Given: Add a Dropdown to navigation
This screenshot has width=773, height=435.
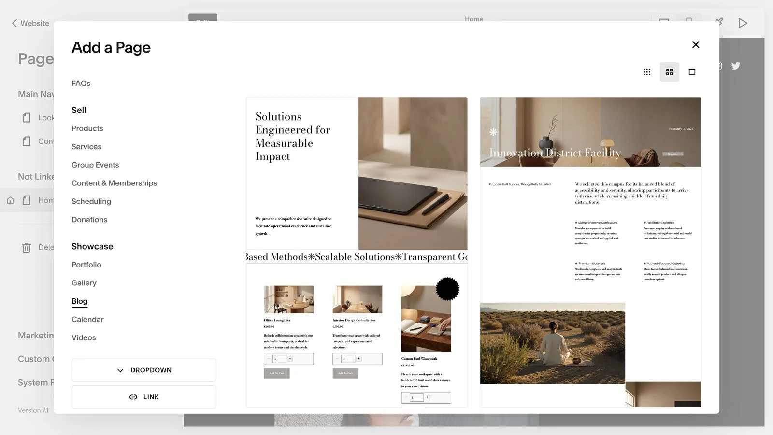Looking at the screenshot, I should 144,370.
